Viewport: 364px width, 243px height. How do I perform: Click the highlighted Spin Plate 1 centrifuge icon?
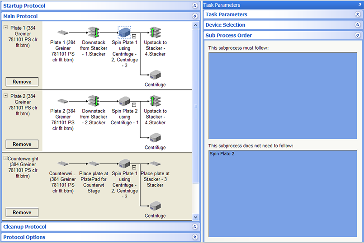pos(124,33)
